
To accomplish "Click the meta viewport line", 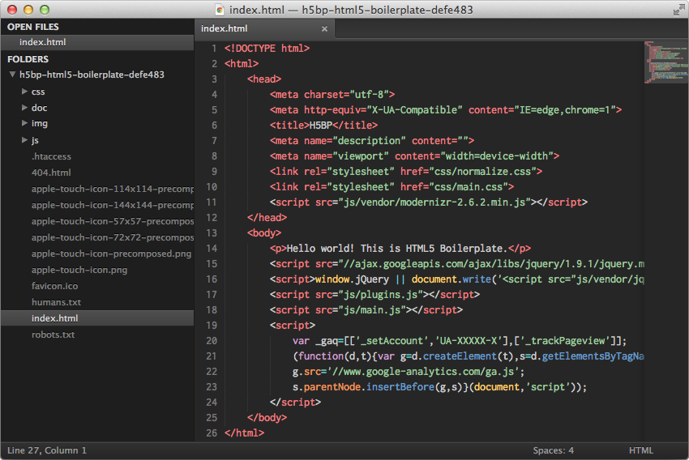I will [x=414, y=156].
